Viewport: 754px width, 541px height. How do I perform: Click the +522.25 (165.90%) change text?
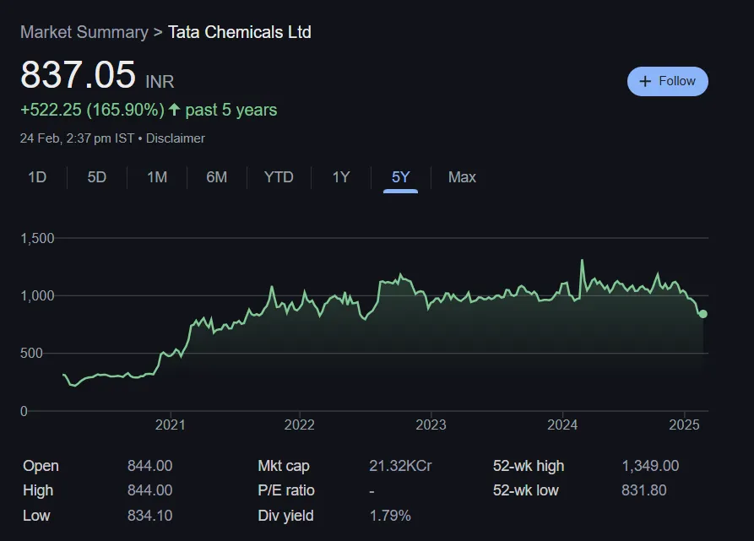(x=92, y=110)
